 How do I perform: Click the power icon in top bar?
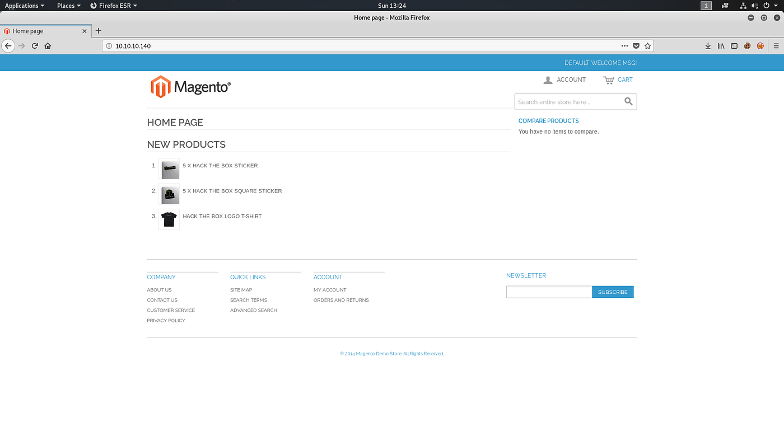point(766,6)
